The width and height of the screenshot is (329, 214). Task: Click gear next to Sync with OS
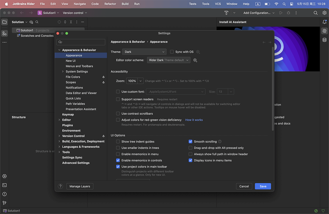[198, 52]
